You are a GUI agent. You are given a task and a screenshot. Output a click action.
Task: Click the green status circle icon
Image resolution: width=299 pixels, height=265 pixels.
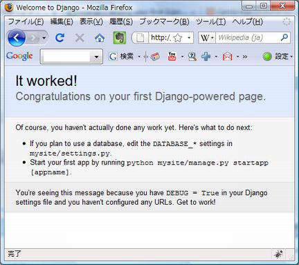click(x=267, y=56)
